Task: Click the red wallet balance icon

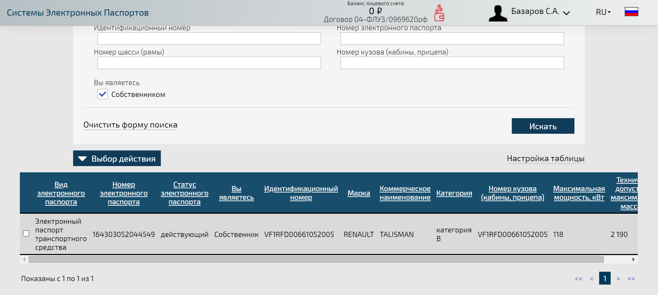Action: click(x=439, y=13)
